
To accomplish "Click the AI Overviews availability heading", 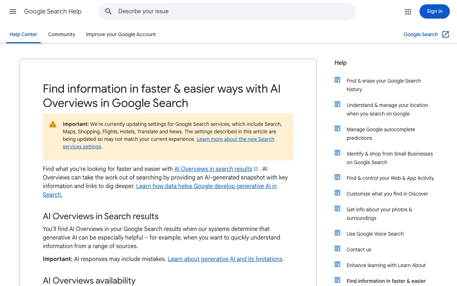I will pyautogui.click(x=89, y=281).
